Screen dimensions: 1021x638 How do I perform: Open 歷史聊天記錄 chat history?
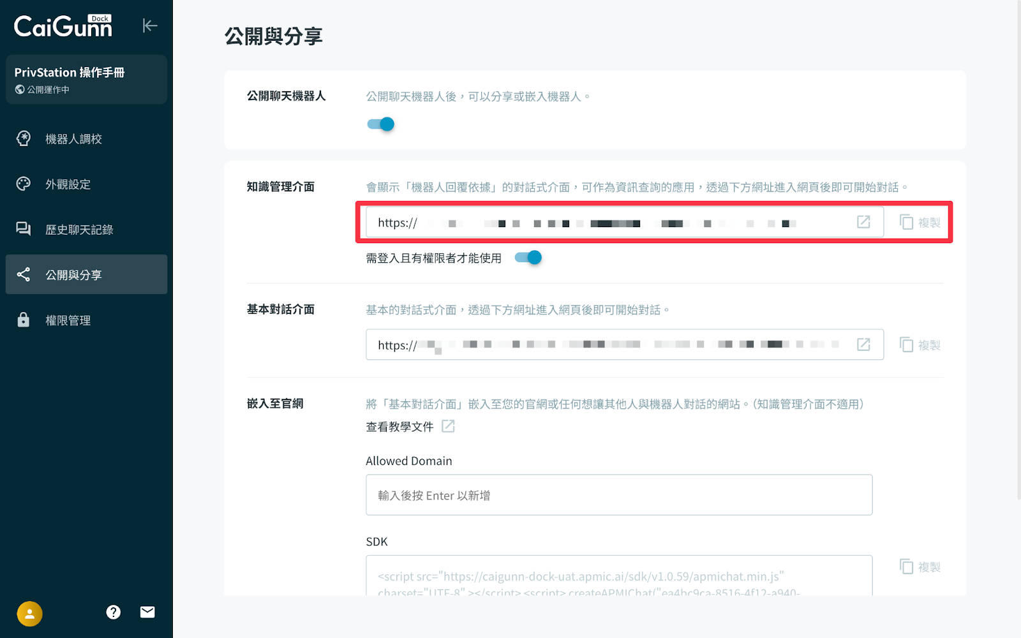(x=79, y=230)
